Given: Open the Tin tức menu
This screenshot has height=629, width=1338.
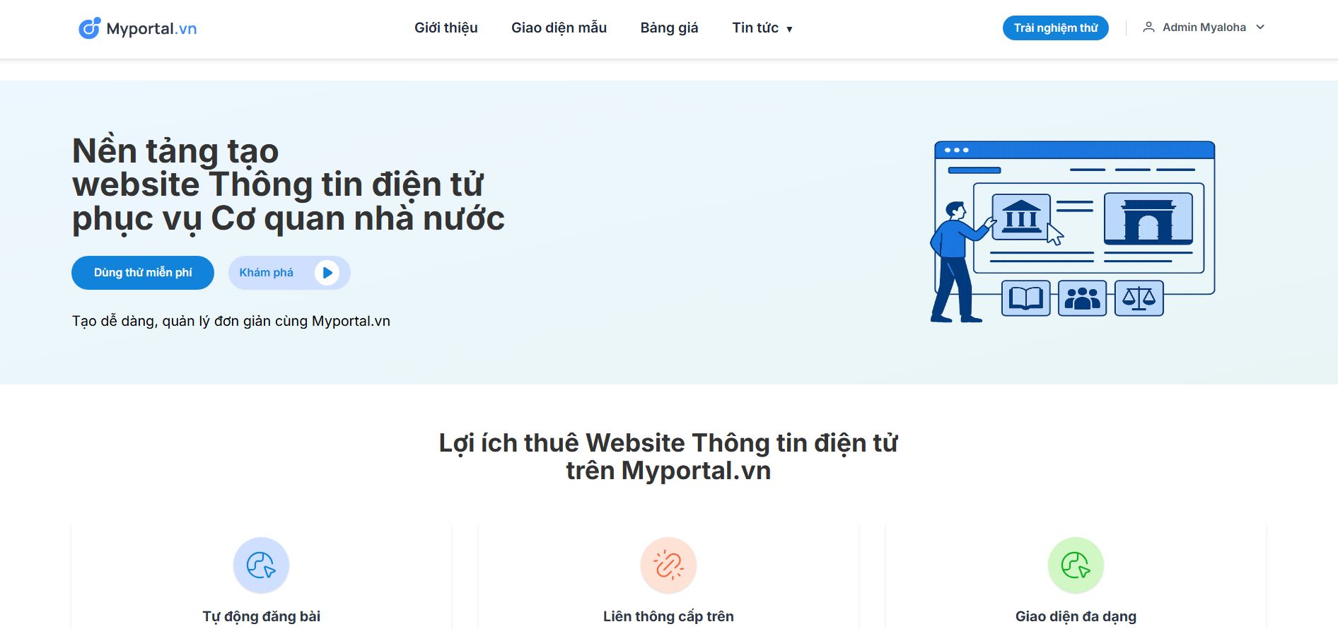Looking at the screenshot, I should point(755,28).
